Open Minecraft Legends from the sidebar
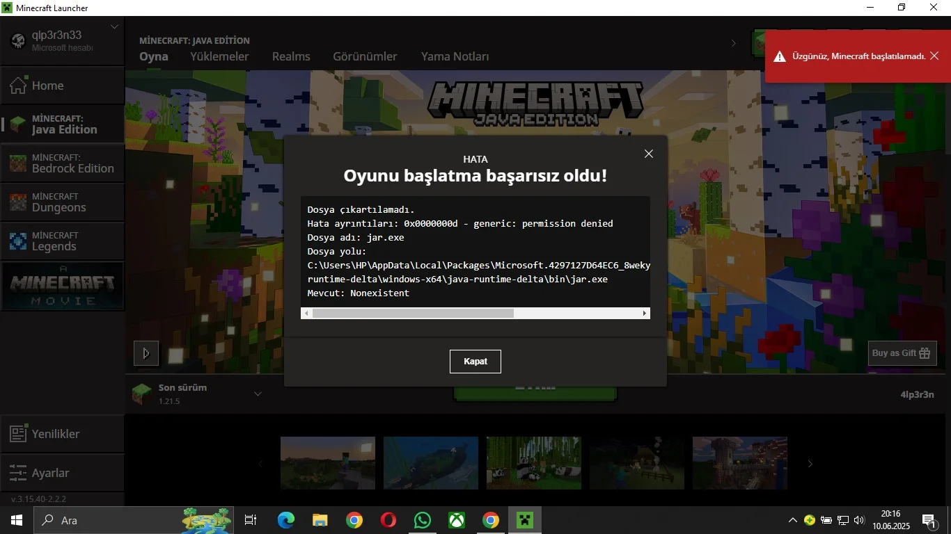 [62, 241]
